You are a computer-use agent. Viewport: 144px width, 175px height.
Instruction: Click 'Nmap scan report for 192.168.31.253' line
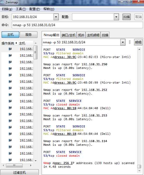pyautogui.click(x=75, y=115)
